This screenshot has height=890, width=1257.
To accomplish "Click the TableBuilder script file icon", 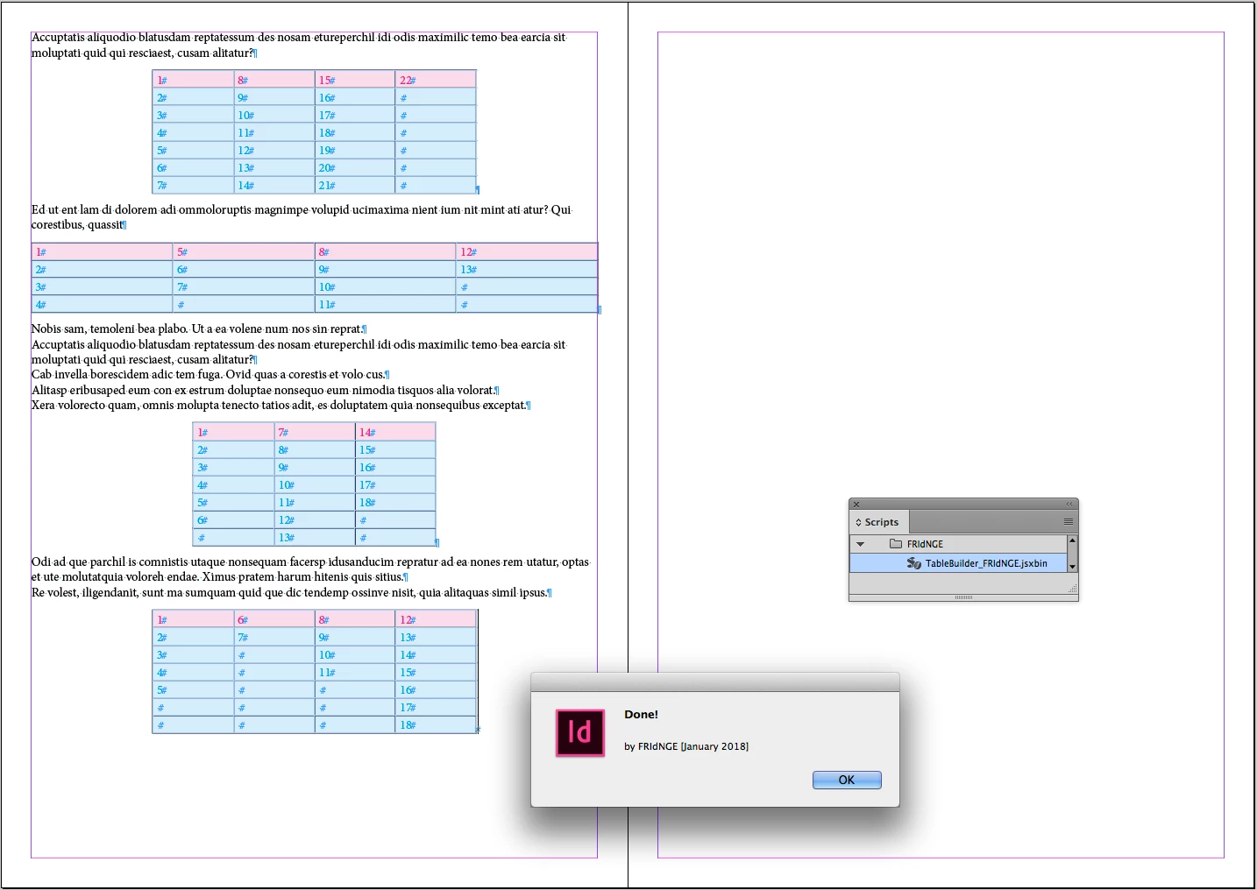I will click(913, 563).
